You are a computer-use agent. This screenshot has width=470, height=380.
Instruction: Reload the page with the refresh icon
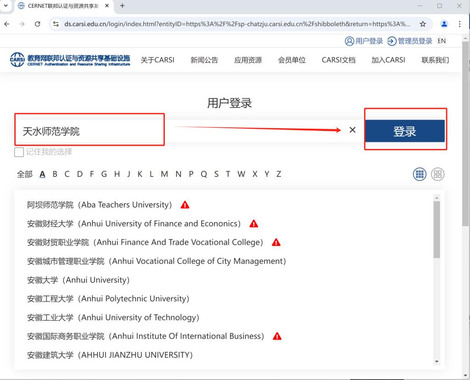pos(38,24)
